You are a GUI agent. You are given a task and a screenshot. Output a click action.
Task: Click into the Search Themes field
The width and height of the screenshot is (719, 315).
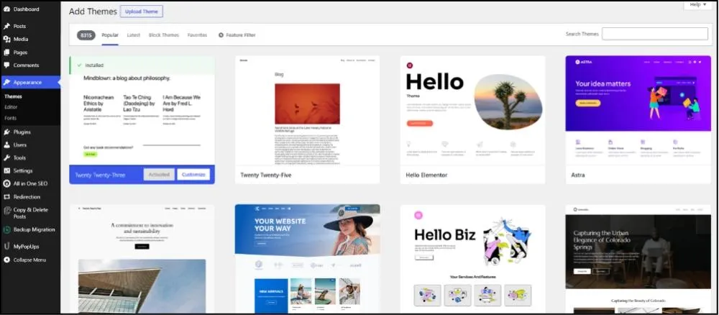[x=655, y=34]
